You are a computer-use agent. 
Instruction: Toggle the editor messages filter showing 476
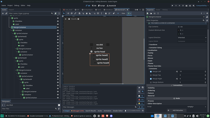[x=141, y=107]
